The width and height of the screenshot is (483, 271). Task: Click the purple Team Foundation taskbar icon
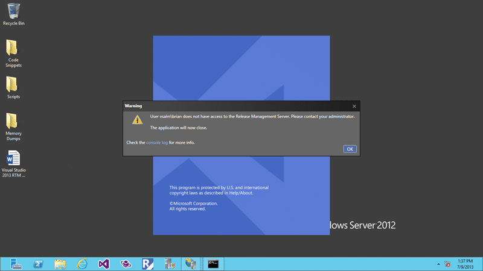(x=126, y=264)
